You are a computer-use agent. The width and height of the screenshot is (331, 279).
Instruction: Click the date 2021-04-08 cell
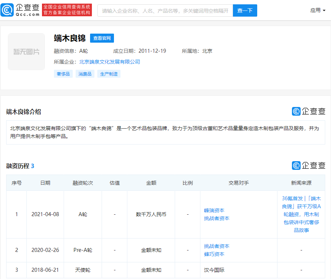point(45,214)
